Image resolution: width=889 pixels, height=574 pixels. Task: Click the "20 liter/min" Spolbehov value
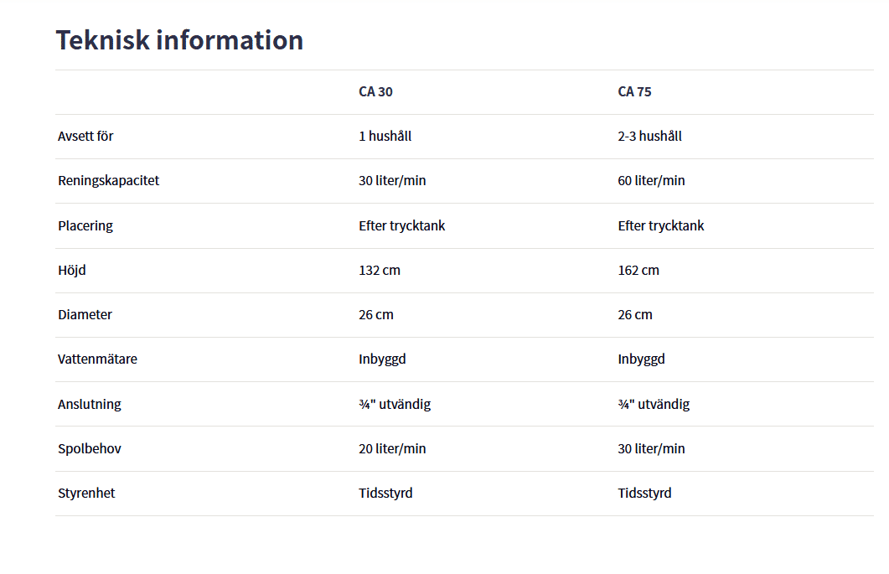tap(392, 449)
